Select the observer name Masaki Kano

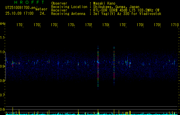pyautogui.click(x=104, y=3)
